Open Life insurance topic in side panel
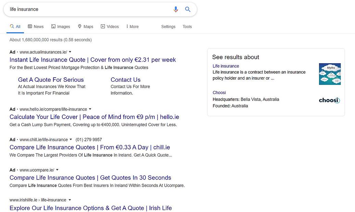Screen dimensions: 355x212 click(226, 66)
